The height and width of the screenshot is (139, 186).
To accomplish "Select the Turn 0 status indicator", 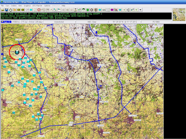I will tap(6, 22).
